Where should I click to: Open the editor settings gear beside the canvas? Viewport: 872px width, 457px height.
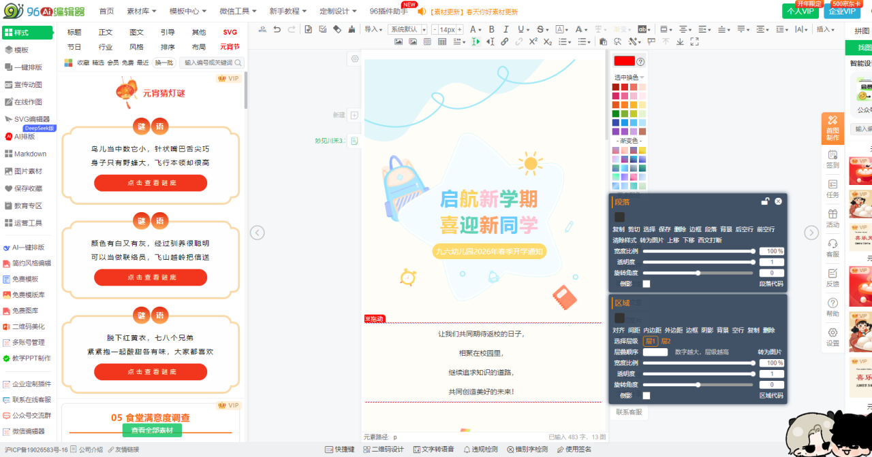[355, 59]
